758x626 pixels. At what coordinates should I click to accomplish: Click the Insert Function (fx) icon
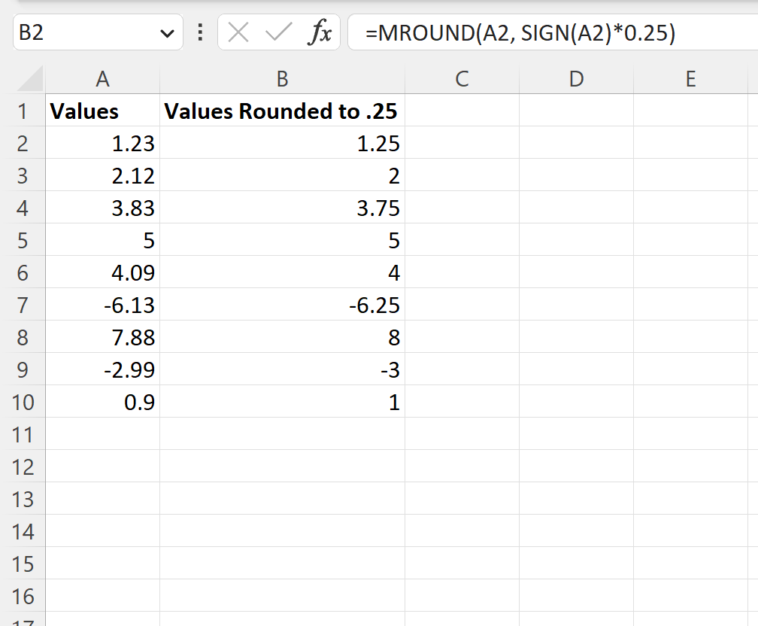coord(322,32)
